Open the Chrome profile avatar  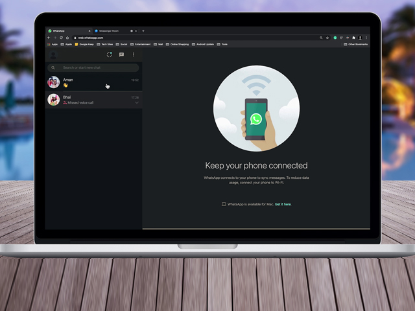pyautogui.click(x=360, y=38)
